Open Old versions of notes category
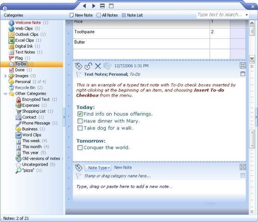258x222 pixels. tap(41, 159)
